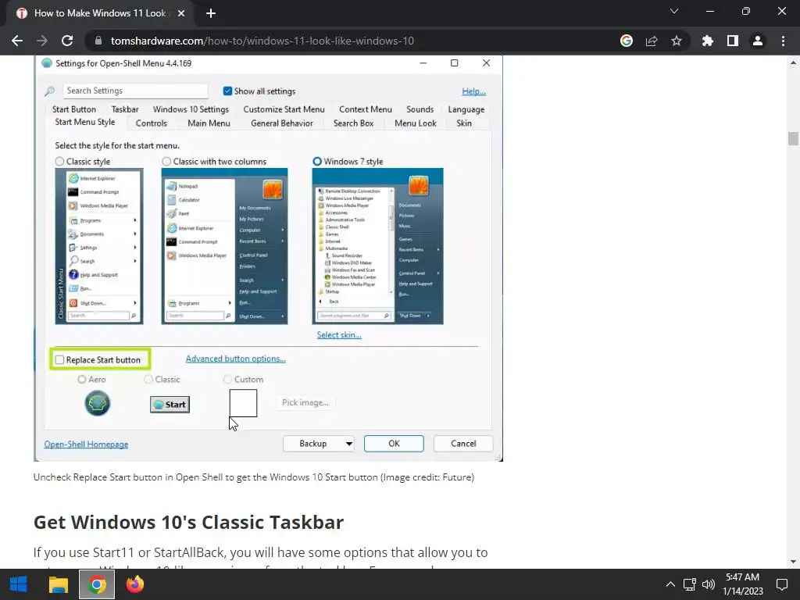Toggle the 'Show all settings' checkbox
This screenshot has width=800, height=600.
point(227,91)
